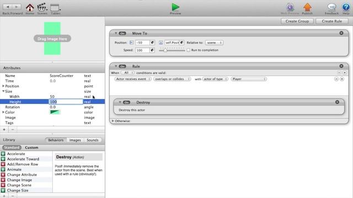Open the Player actor dropdown
This screenshot has width=353, height=198.
tap(249, 79)
